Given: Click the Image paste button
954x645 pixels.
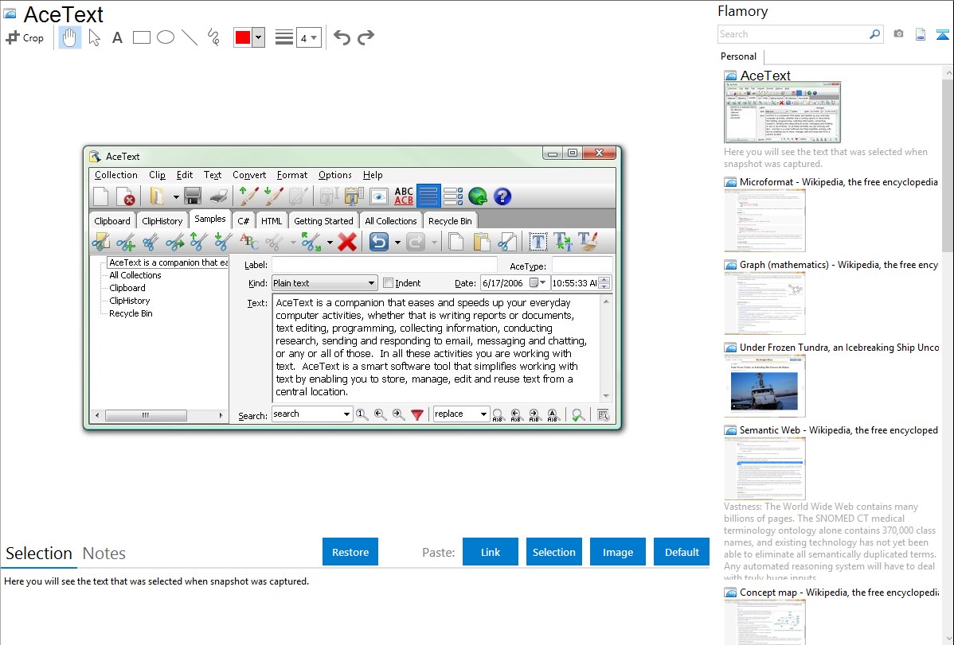Looking at the screenshot, I should [x=617, y=551].
